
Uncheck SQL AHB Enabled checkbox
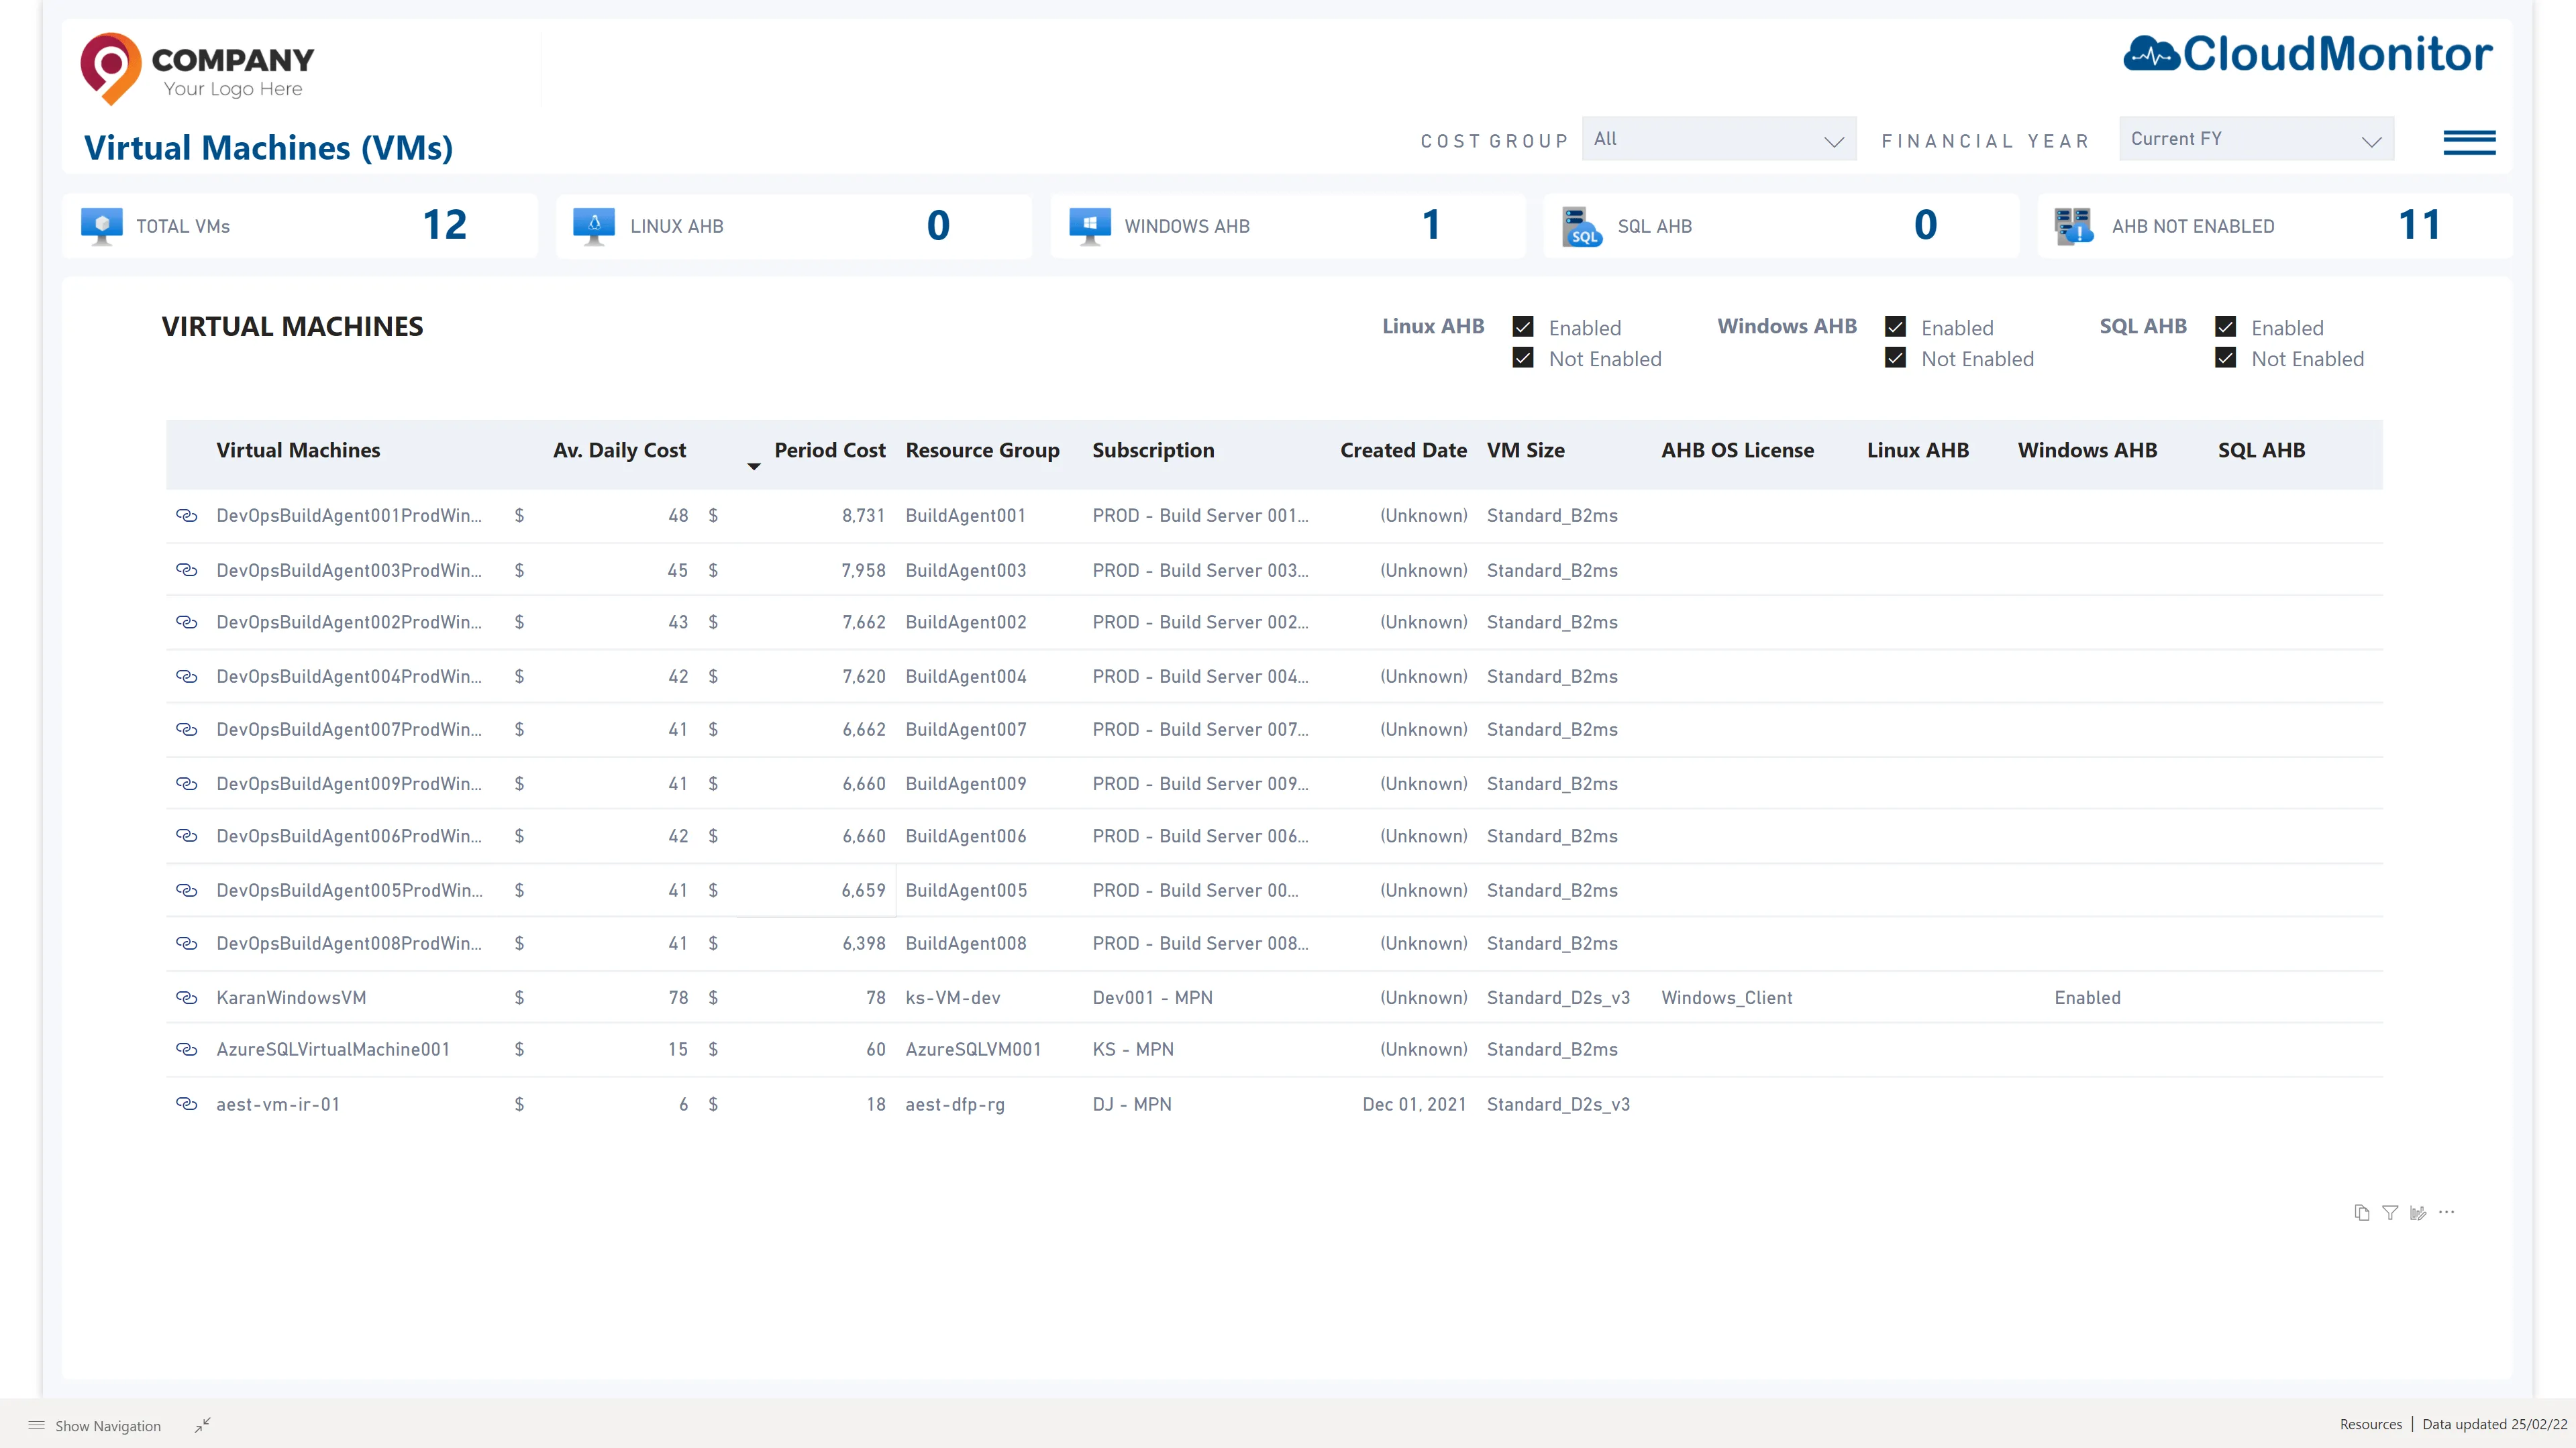pos(2226,327)
